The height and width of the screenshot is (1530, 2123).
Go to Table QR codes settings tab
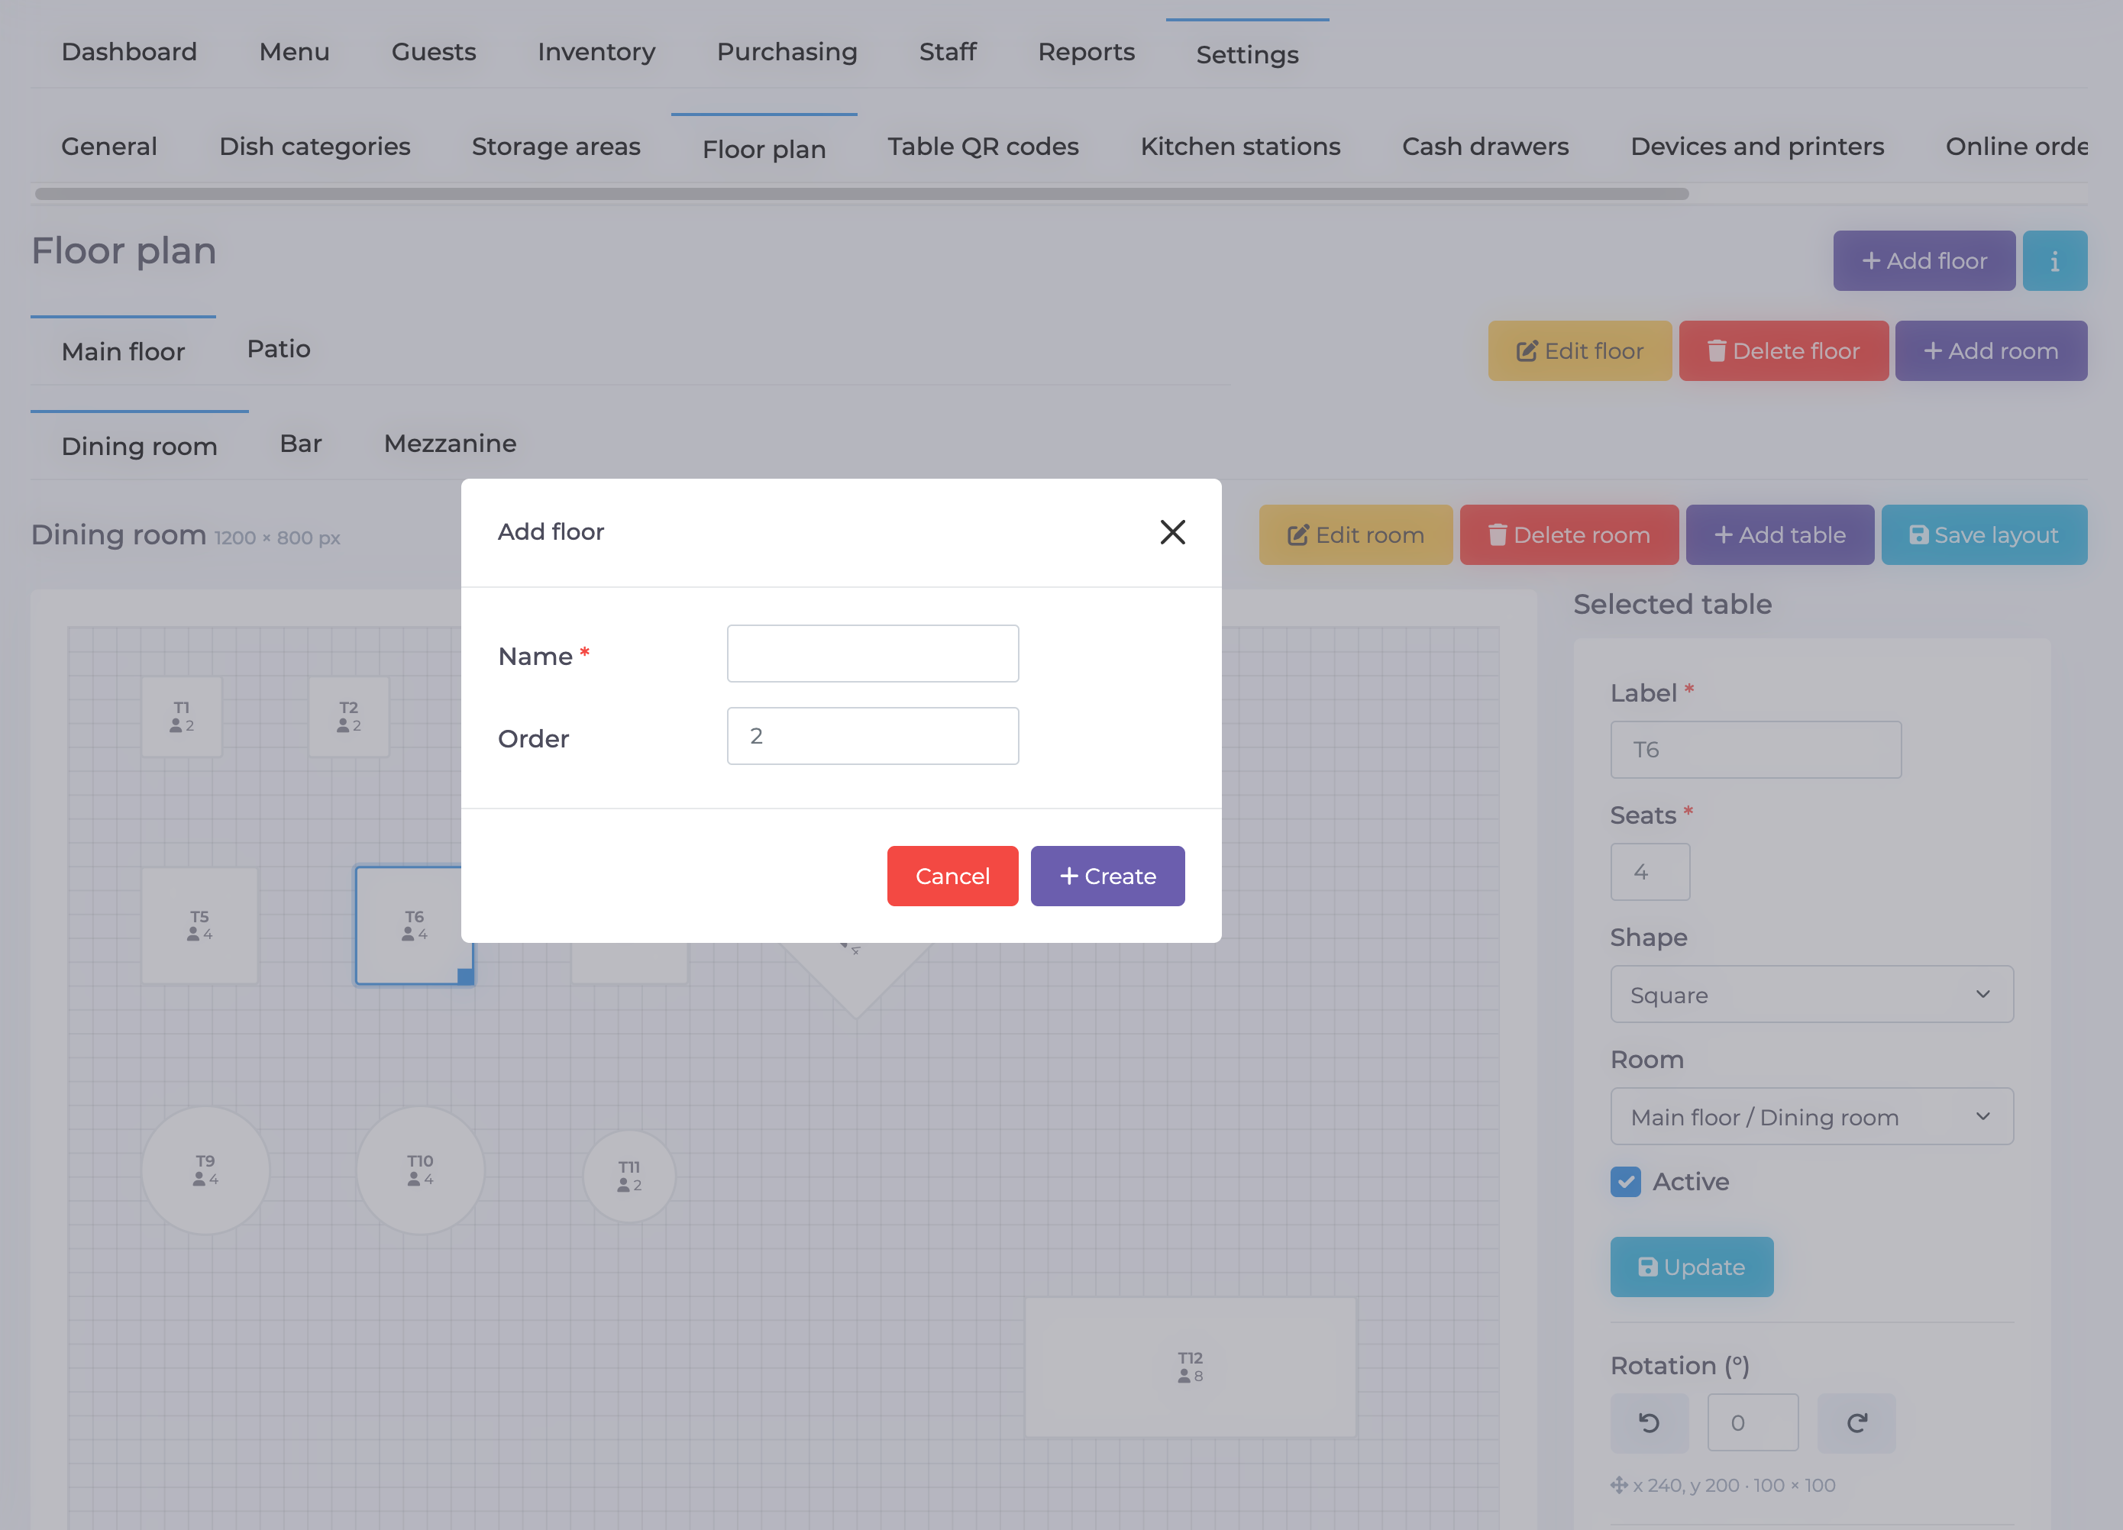pos(983,147)
